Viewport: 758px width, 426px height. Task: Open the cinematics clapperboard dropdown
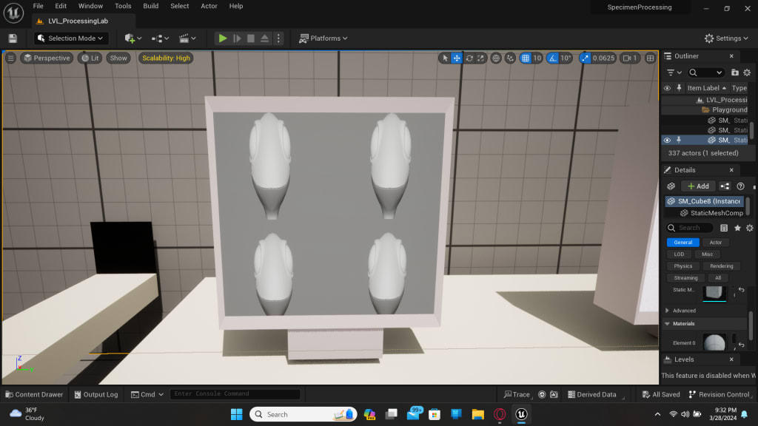187,38
